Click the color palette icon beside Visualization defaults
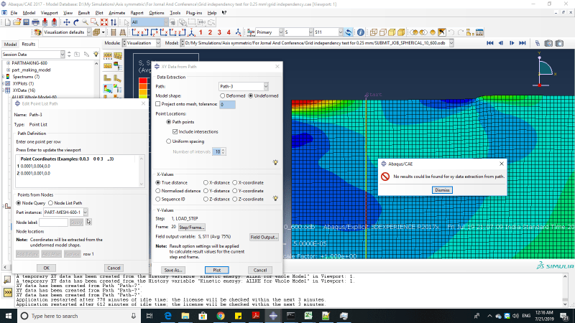This screenshot has width=575, height=323. tap(37, 32)
